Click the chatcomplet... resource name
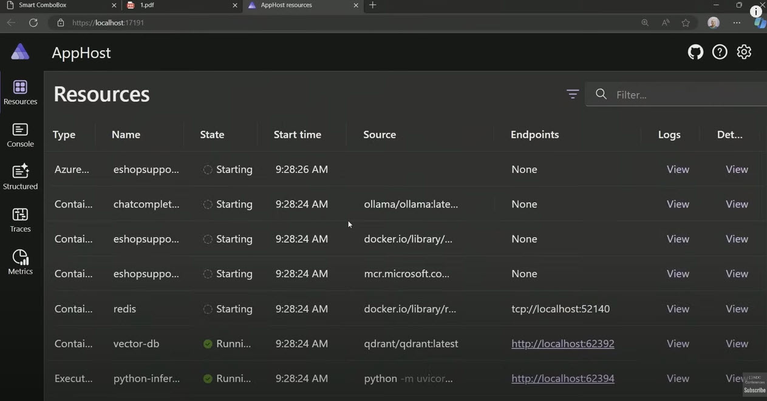This screenshot has height=401, width=767. (x=146, y=204)
